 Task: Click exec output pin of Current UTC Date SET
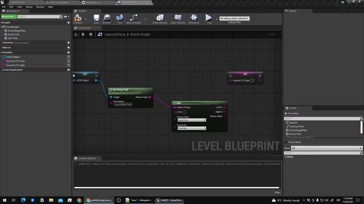click(260, 75)
